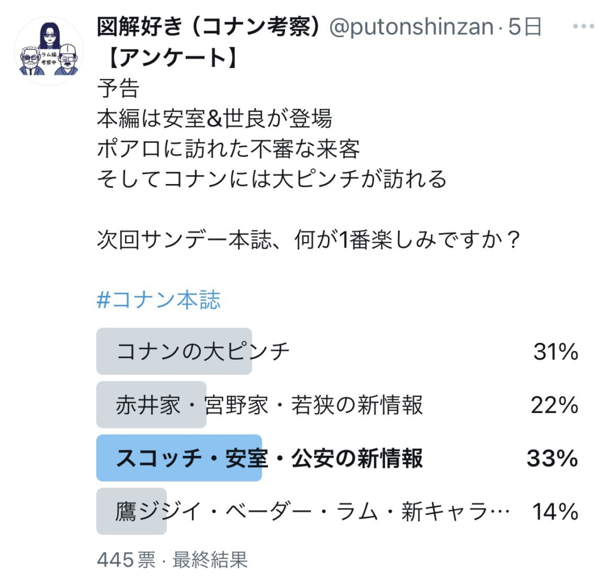Click the profile avatar of 図解好き
Image resolution: width=612 pixels, height=585 pixels.
48,48
